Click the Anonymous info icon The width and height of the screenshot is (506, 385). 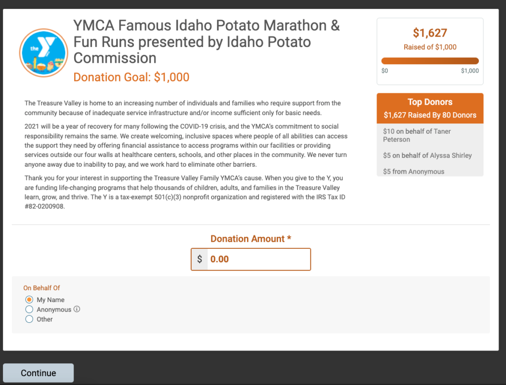click(x=77, y=309)
